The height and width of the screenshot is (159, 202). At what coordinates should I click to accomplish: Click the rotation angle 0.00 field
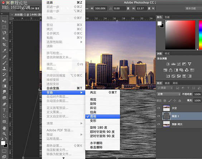click(x=119, y=9)
